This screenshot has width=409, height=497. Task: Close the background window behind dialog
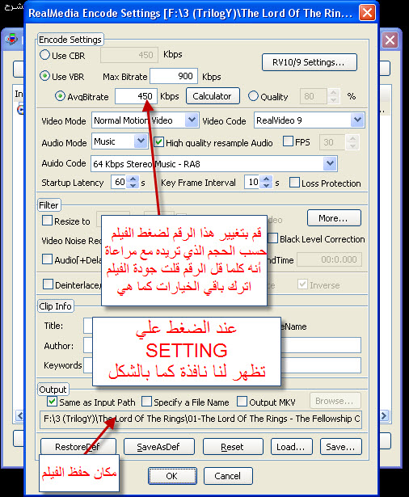pyautogui.click(x=390, y=40)
